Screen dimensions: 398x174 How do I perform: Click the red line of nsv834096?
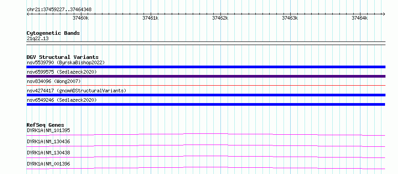206,85
